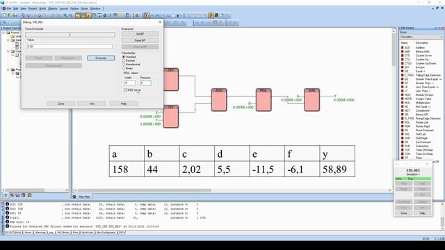Click the Y output value 0.0000E+000
The image size is (445, 250).
tap(343, 100)
